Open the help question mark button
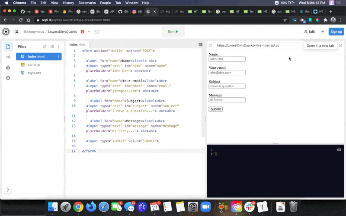 (8, 190)
